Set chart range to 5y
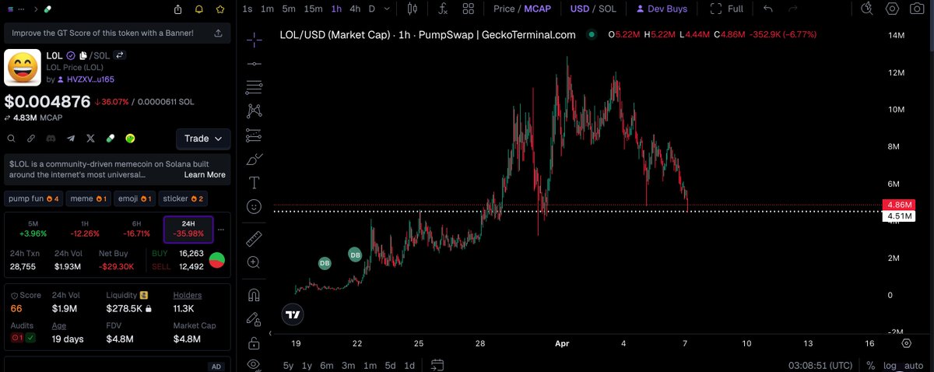The height and width of the screenshot is (372, 934). point(289,365)
